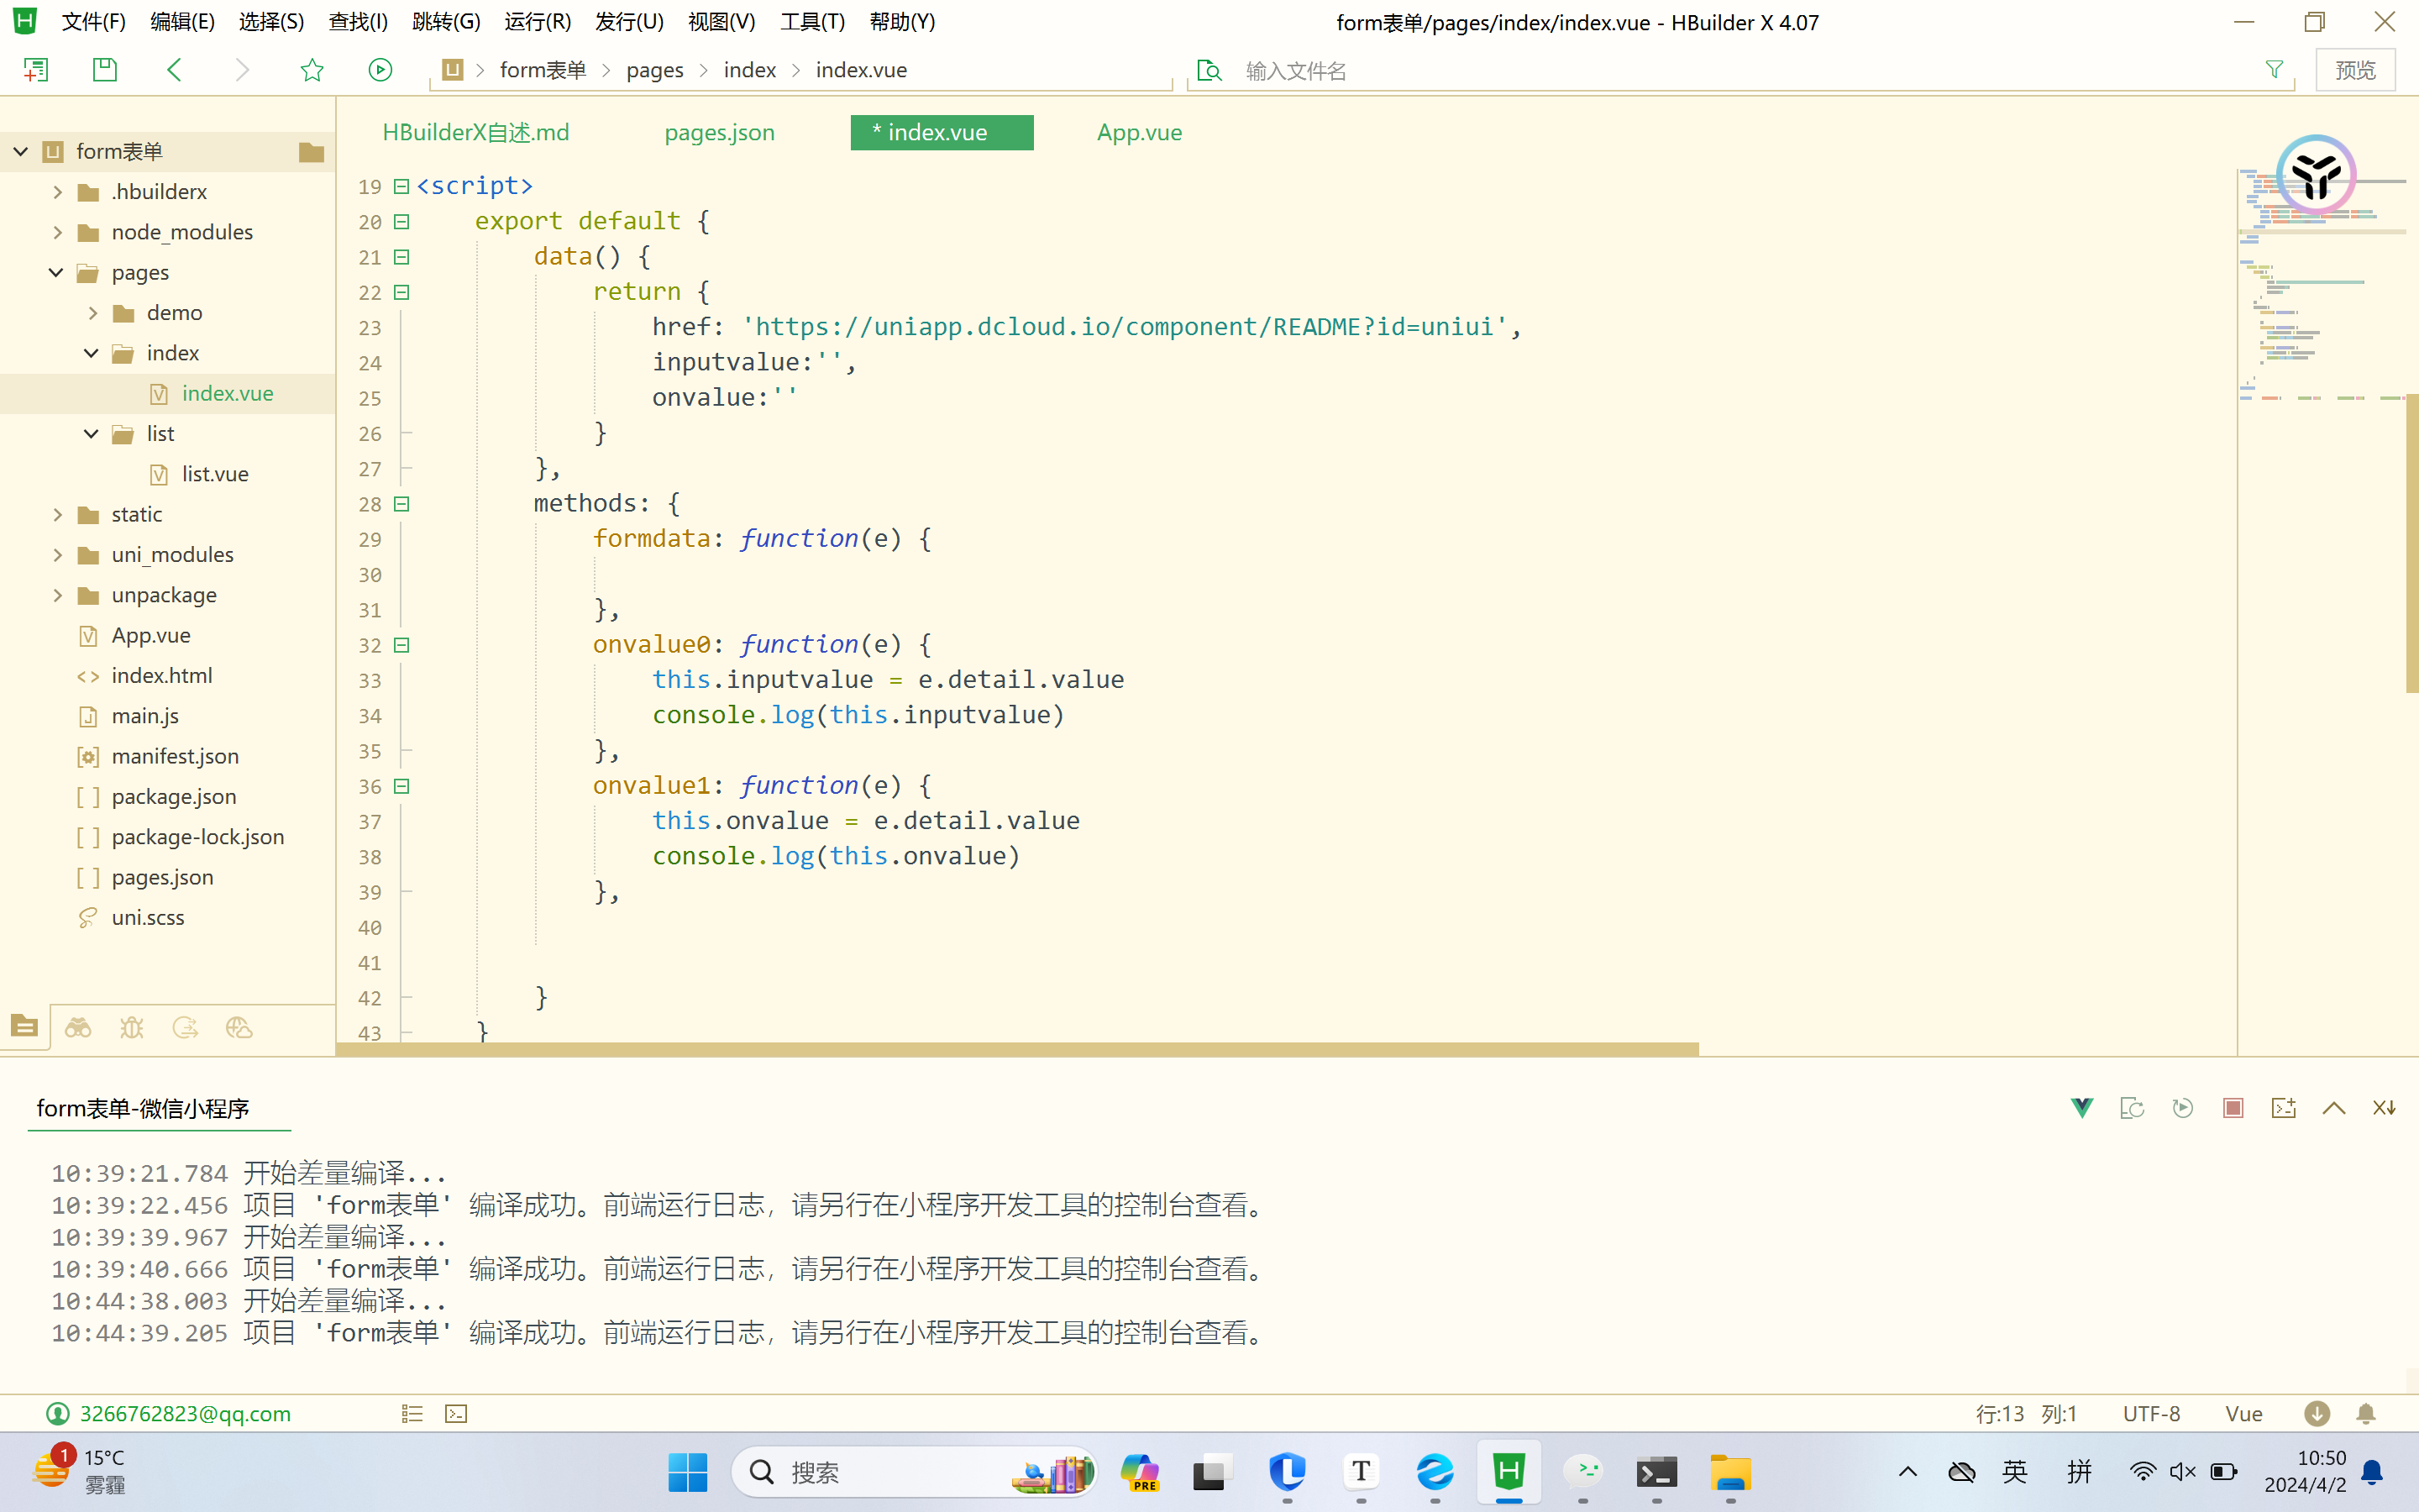Screen dimensions: 2419x1512
Task: Click the new file icon in toolbar
Action: [x=36, y=70]
